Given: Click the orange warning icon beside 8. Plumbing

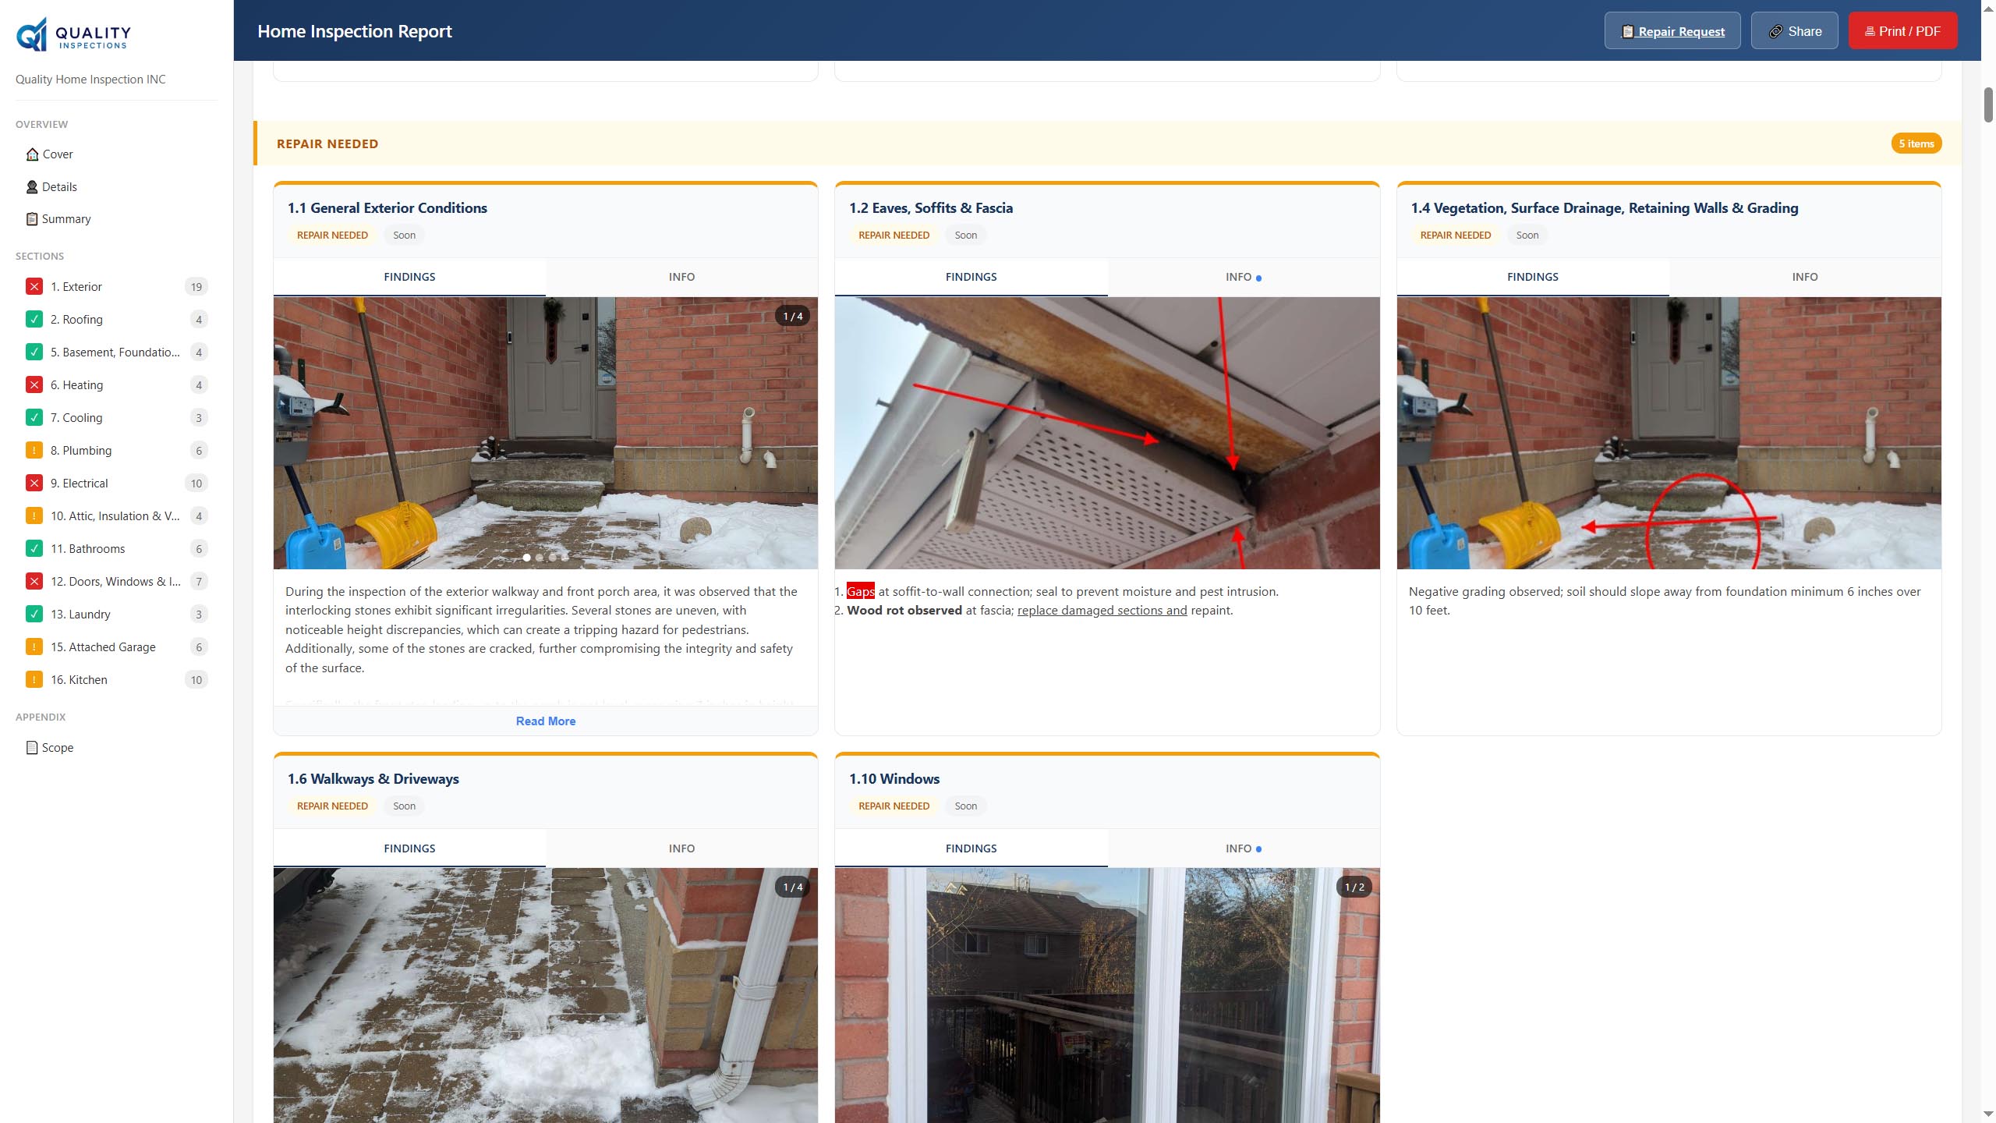Looking at the screenshot, I should (x=34, y=450).
